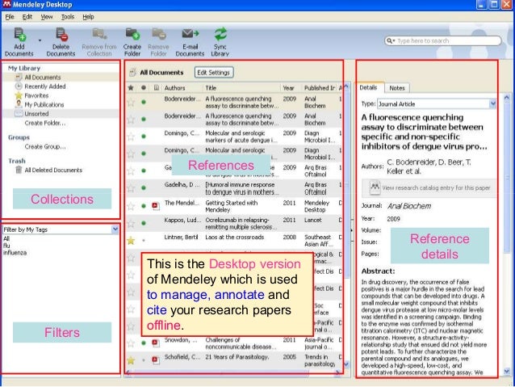Select the 'All' tag filter
Viewport: 515px width, 387px height.
pos(6,238)
